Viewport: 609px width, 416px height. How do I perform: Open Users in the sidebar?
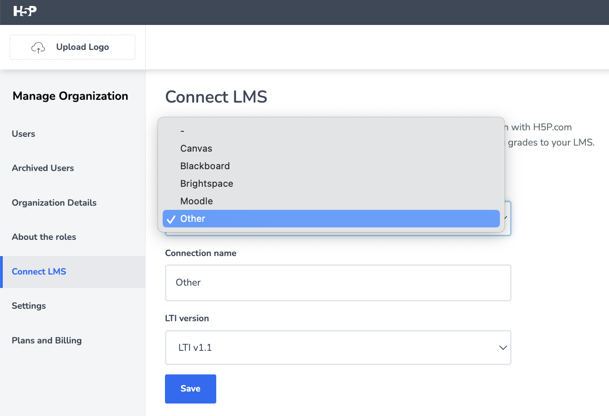click(x=24, y=134)
